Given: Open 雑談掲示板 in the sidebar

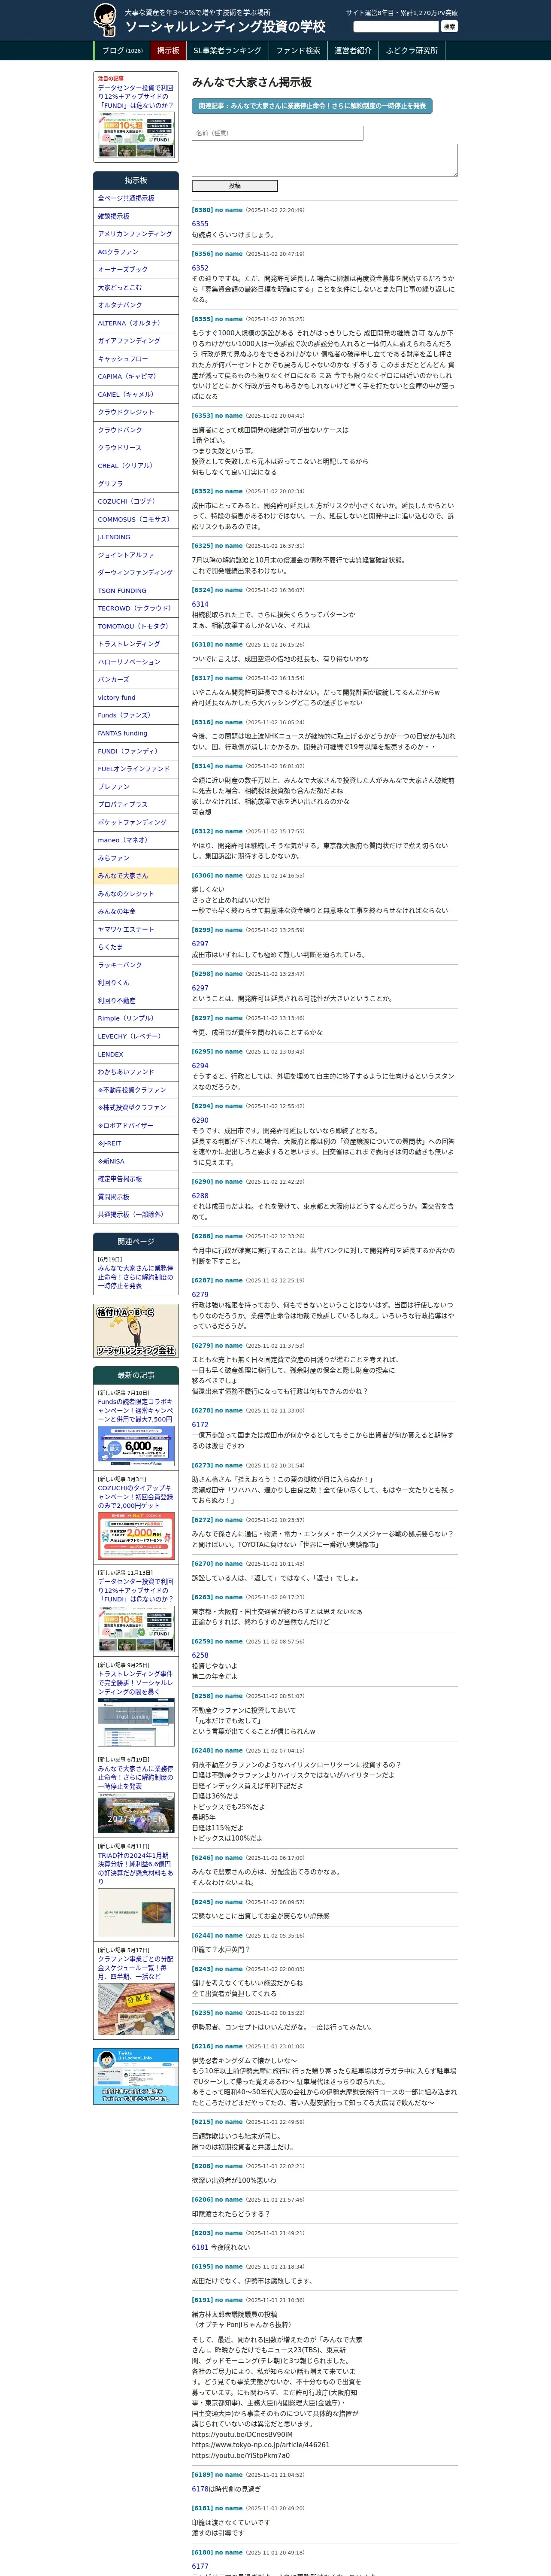Looking at the screenshot, I should point(136,217).
